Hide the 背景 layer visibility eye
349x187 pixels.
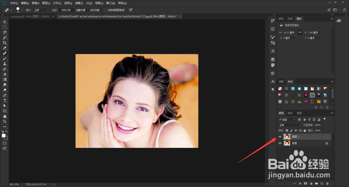280,143
